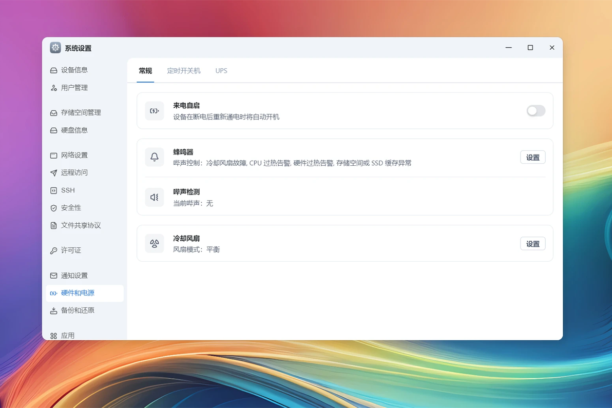Maximize the 系统设置 window
Viewport: 612px width, 408px height.
[x=530, y=48]
